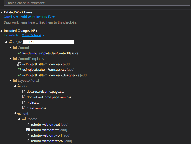Click the Roboto folder icon

point(23,119)
